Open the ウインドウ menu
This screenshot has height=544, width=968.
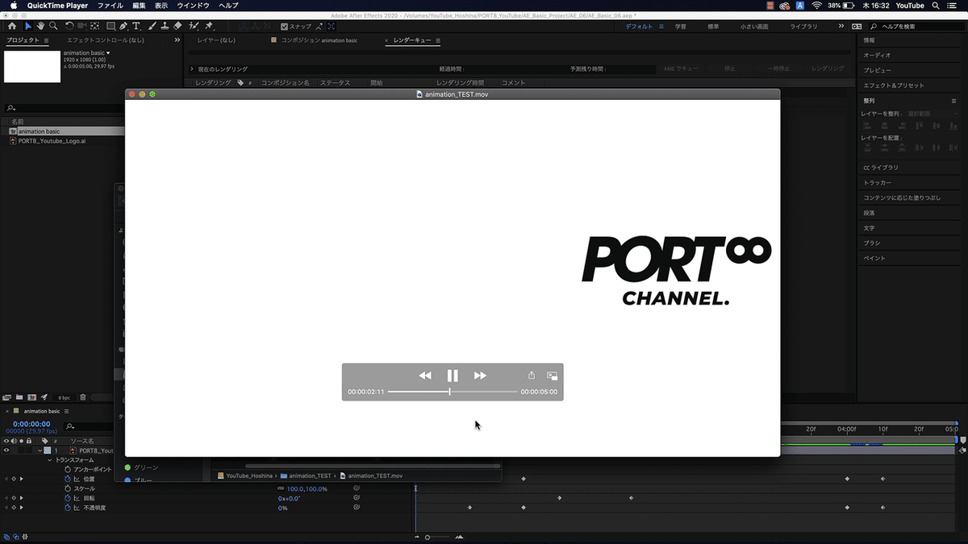tap(193, 6)
